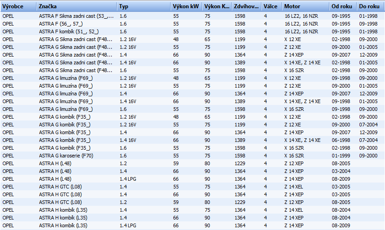Select the ASTRA F (56_, 57_) row
Viewport: 385px width, 230px height.
coord(192,24)
